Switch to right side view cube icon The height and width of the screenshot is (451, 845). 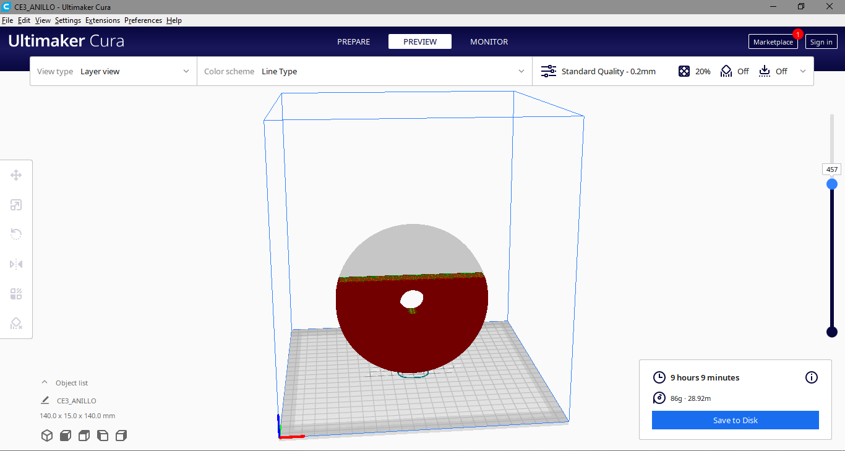click(121, 436)
